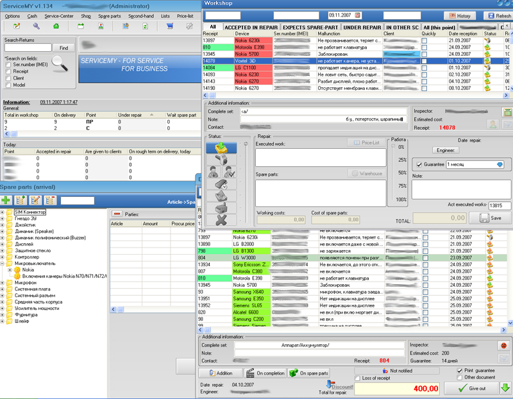Image resolution: width=513 pixels, height=399 pixels.
Task: Click the Работа progress slider at 50%
Action: coord(392,173)
